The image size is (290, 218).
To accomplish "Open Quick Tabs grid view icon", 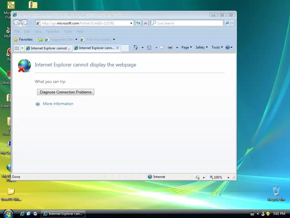I will (17, 48).
